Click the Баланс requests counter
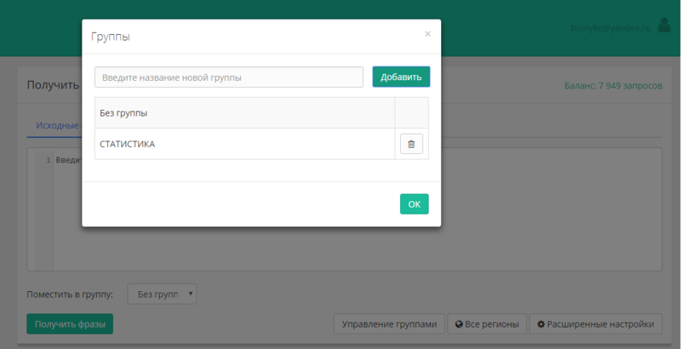The width and height of the screenshot is (681, 349). [608, 86]
